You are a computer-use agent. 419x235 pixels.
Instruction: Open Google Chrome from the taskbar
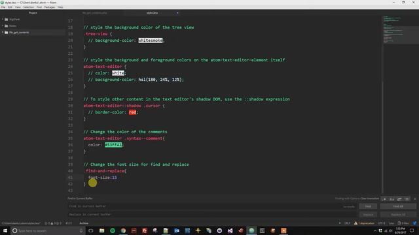click(x=123, y=230)
